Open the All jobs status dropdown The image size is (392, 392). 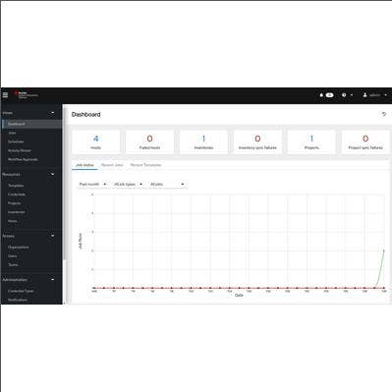coord(167,185)
